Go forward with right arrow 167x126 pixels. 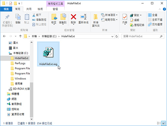[x=10, y=36]
